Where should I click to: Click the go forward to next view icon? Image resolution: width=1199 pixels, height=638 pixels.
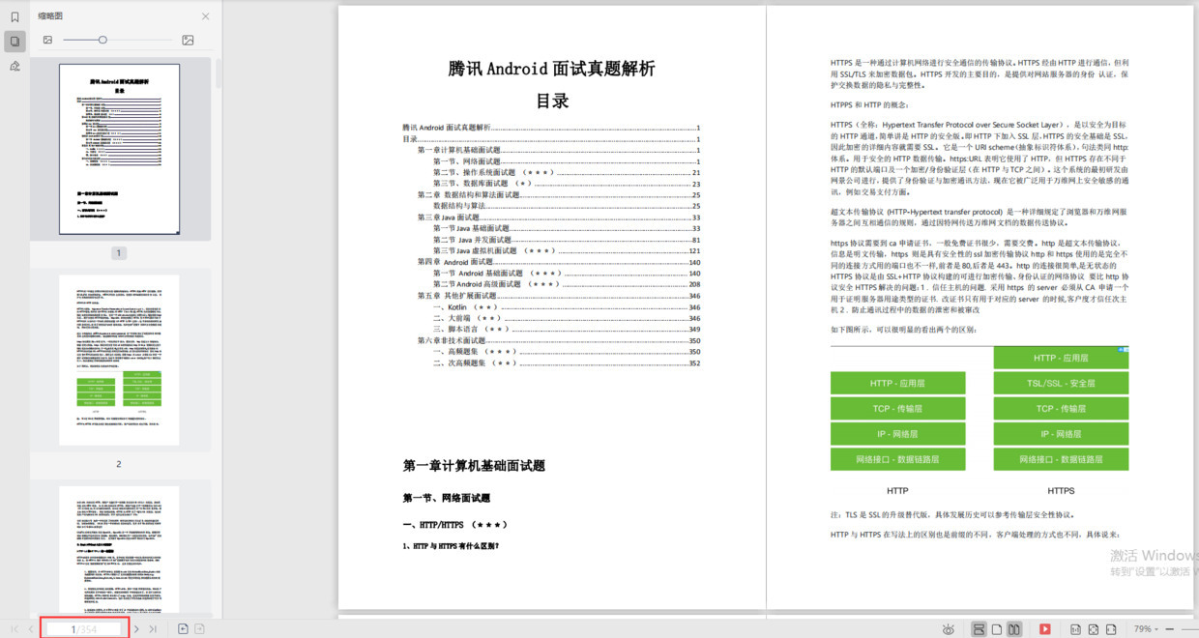(199, 629)
